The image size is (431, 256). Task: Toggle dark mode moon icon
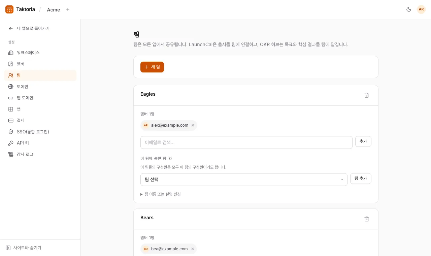tap(409, 9)
